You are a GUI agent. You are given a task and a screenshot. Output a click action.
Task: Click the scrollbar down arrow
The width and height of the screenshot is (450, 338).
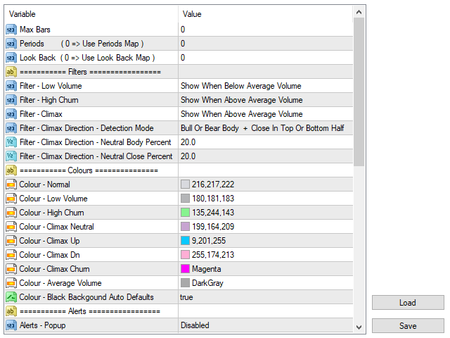[x=359, y=327]
